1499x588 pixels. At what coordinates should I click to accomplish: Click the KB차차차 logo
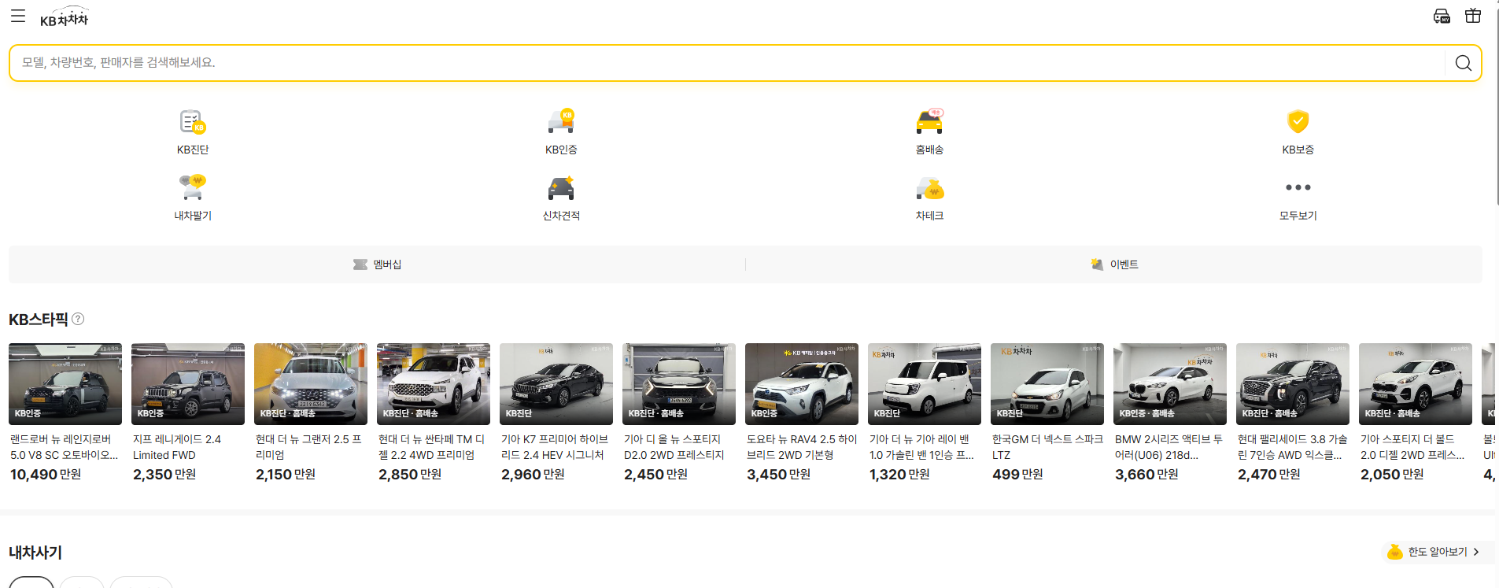(65, 17)
